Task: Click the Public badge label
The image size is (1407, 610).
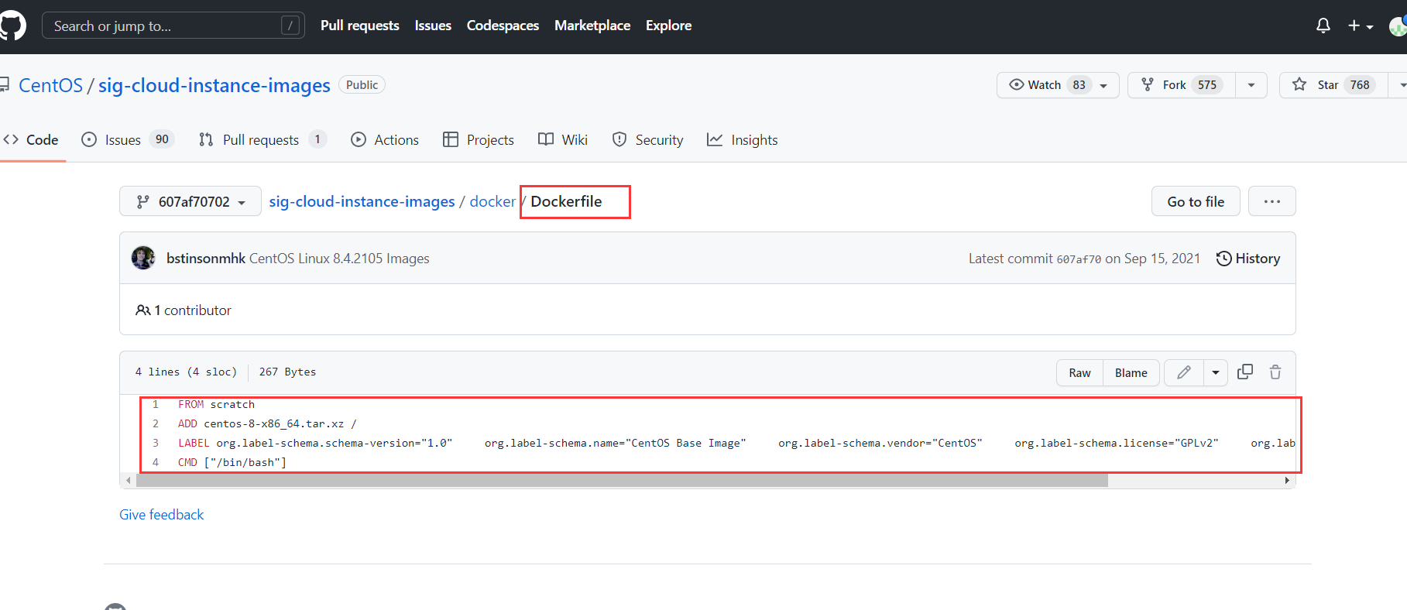Action: tap(362, 85)
